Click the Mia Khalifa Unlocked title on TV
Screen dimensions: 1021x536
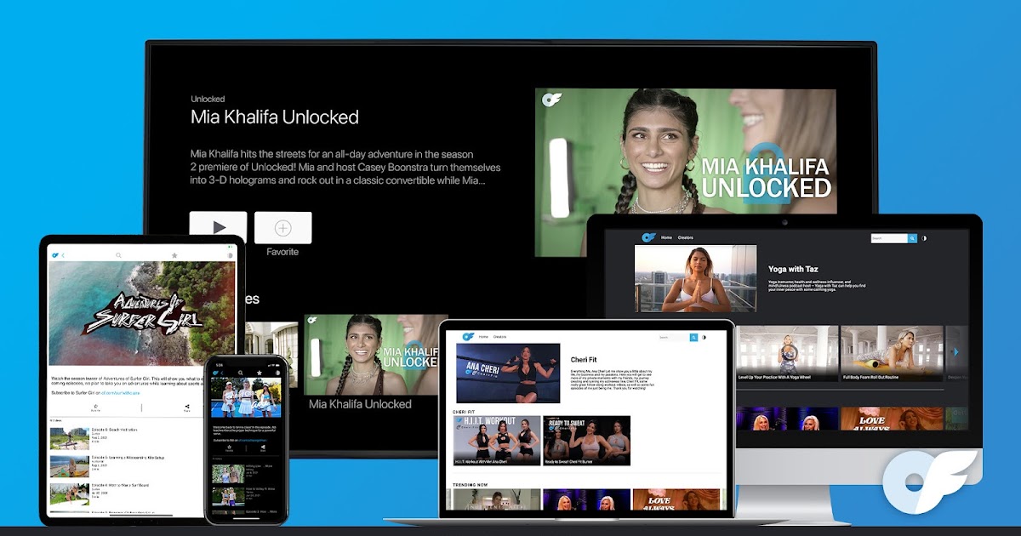click(x=275, y=117)
